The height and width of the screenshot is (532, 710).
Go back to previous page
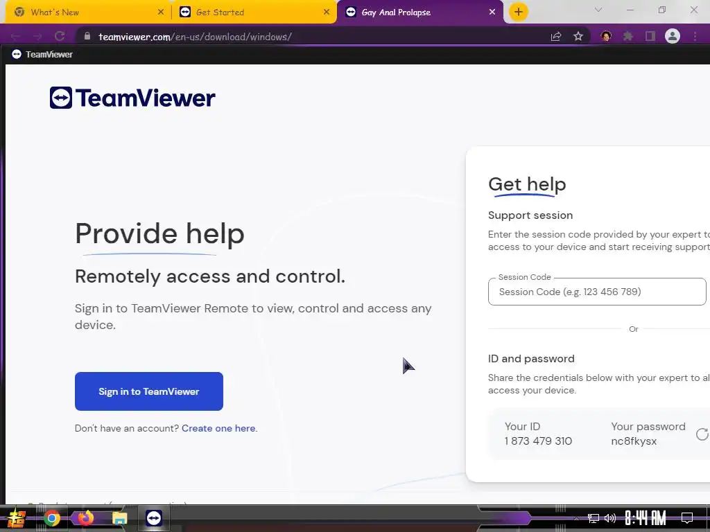click(x=15, y=37)
